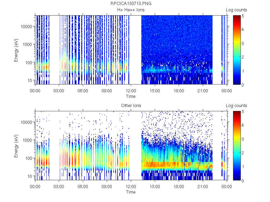
Task: Select the "2" label on lower colorbar
Action: click(x=243, y=153)
